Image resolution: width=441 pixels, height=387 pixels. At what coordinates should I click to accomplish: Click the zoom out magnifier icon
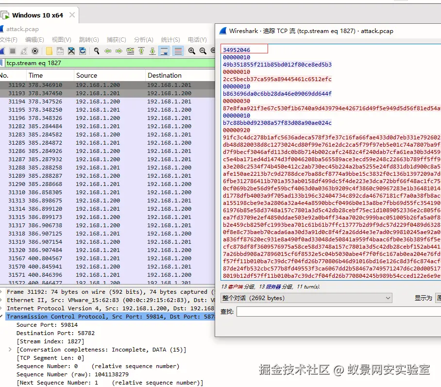coord(203,51)
